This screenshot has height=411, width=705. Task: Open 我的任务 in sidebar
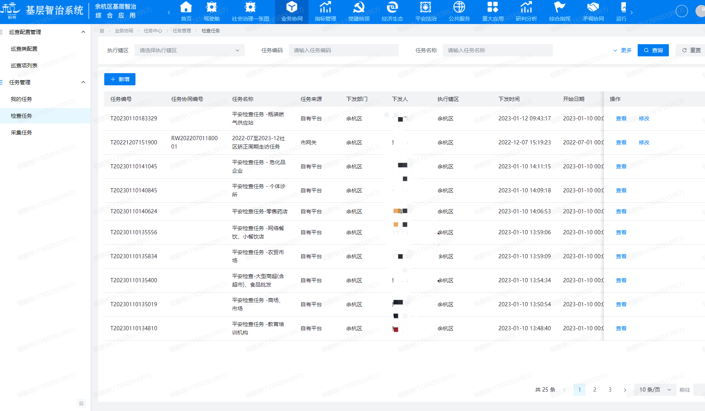[x=21, y=99]
